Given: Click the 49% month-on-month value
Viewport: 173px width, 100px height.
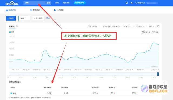Looking at the screenshot, I should 112,93.
